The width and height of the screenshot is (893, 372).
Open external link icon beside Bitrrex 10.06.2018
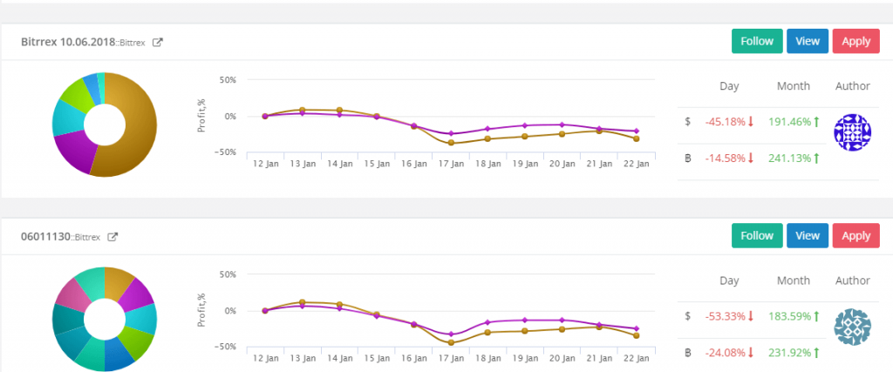pyautogui.click(x=158, y=42)
